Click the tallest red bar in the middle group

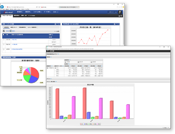(84, 103)
